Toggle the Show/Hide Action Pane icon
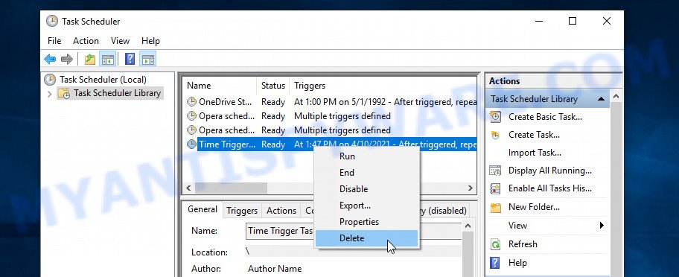 tap(148, 59)
